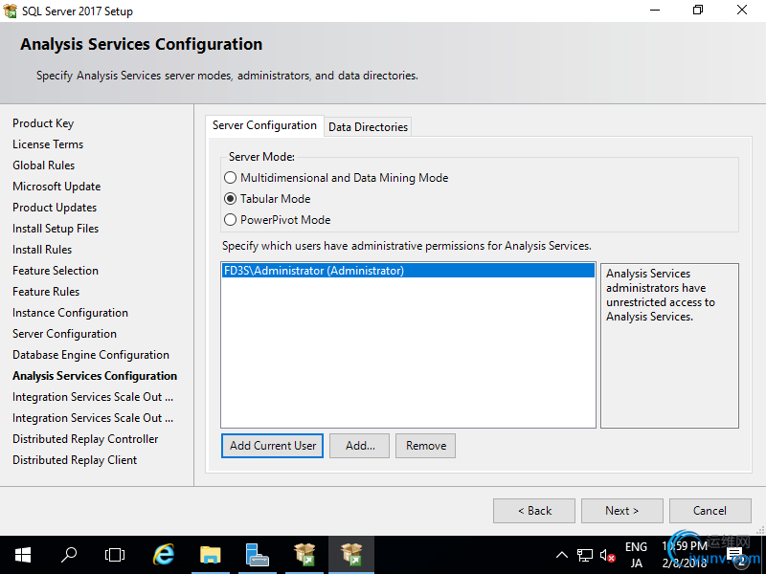Click Global Rules step
Screen dimensions: 766x574
(43, 166)
